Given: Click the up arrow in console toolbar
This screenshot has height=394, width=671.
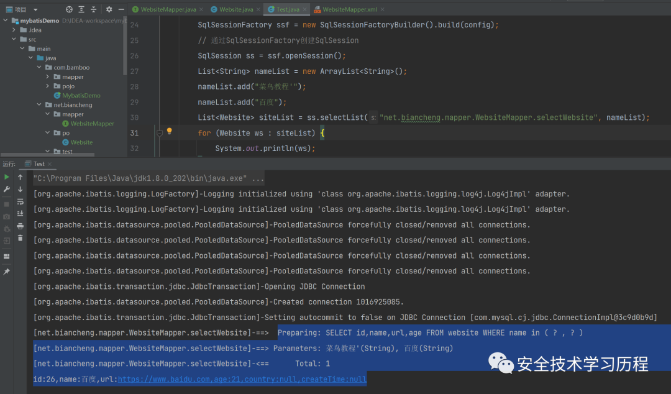Looking at the screenshot, I should (x=20, y=177).
